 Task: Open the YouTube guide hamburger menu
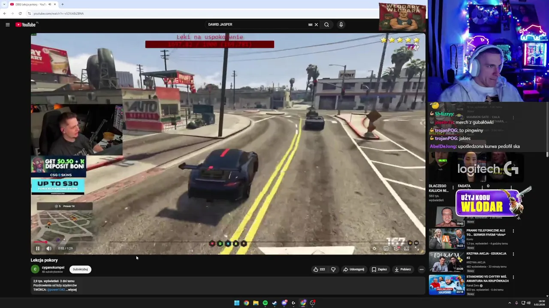(7, 24)
